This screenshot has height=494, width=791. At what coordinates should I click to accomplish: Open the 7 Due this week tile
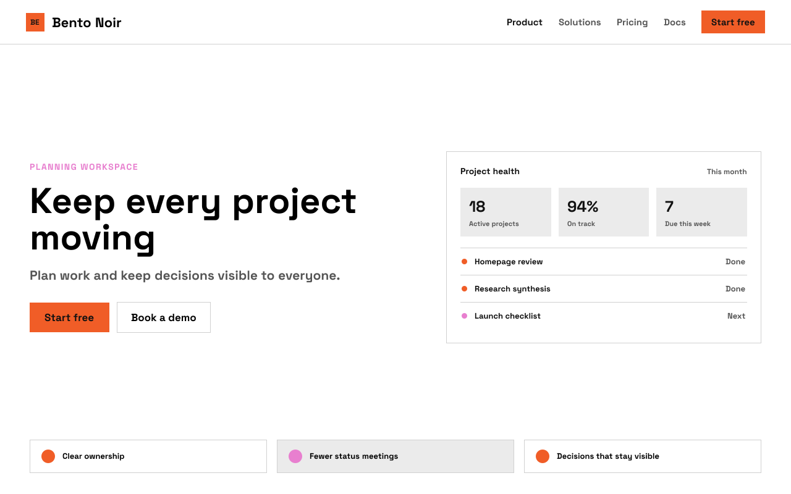click(x=701, y=212)
